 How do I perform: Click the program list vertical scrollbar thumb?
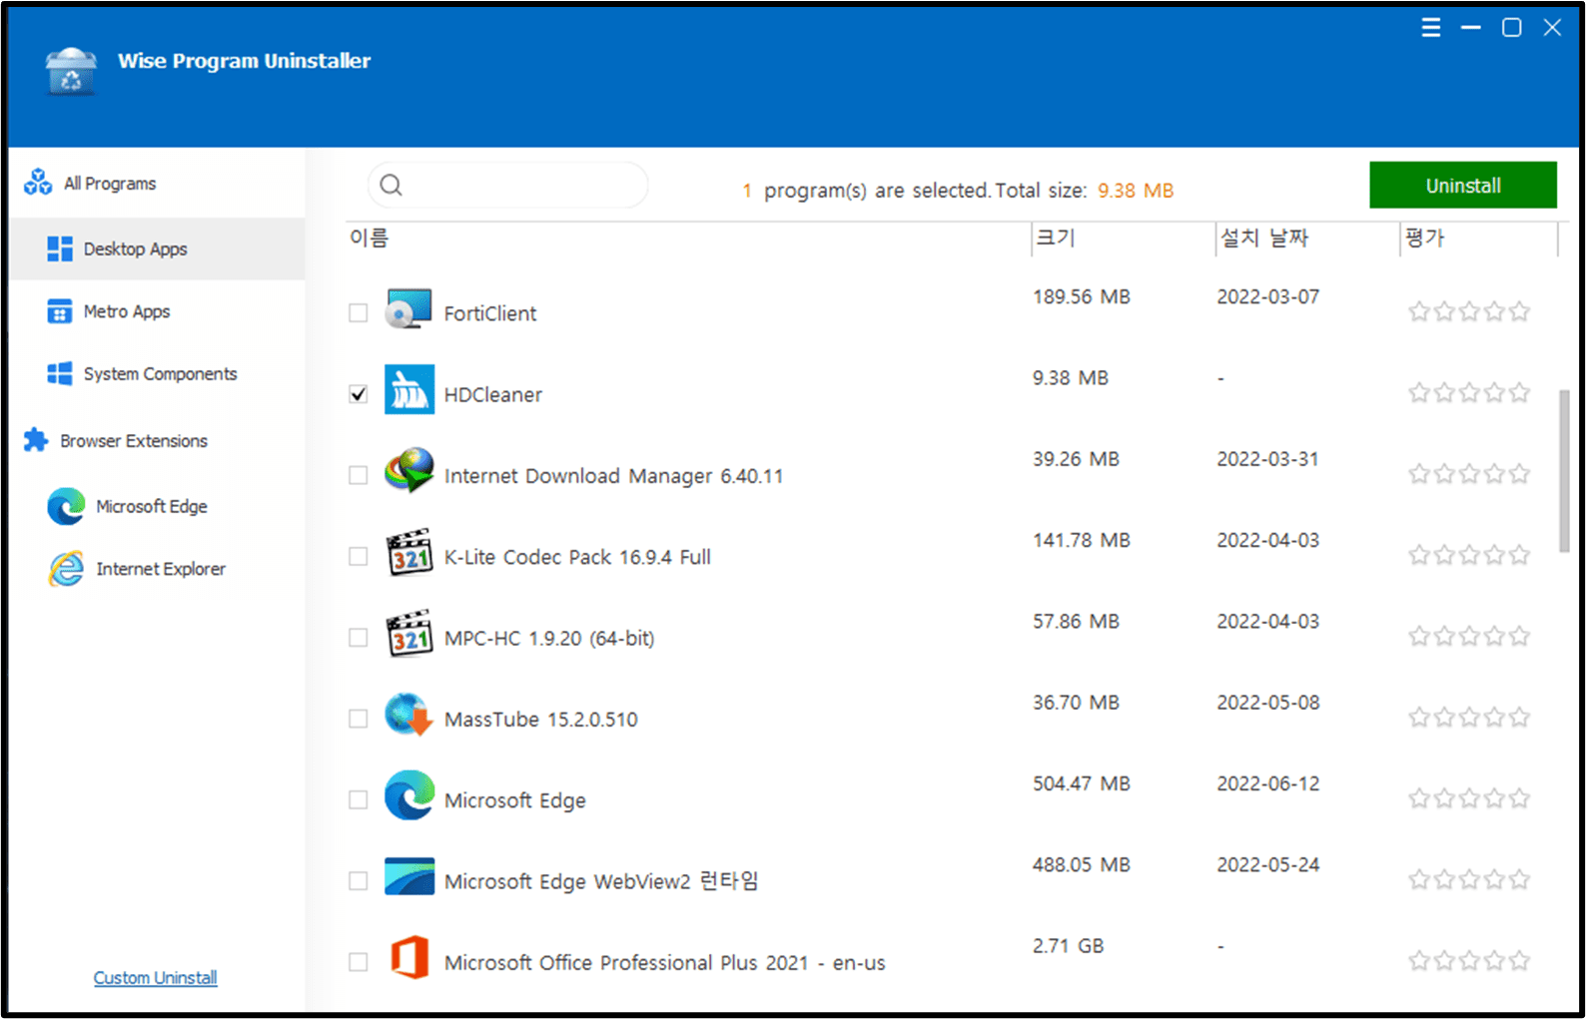[1563, 470]
